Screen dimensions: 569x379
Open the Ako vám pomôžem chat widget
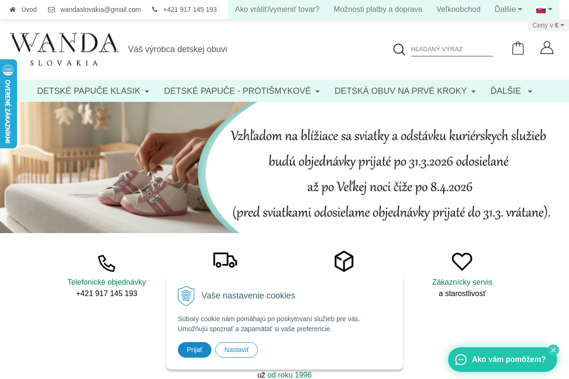pos(503,360)
